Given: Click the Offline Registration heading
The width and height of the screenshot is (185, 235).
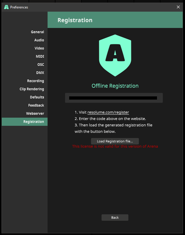Looking at the screenshot, I should [115, 86].
